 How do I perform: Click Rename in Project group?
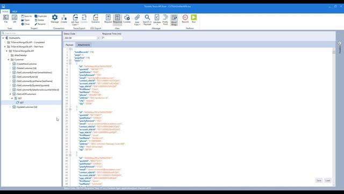[40, 24]
